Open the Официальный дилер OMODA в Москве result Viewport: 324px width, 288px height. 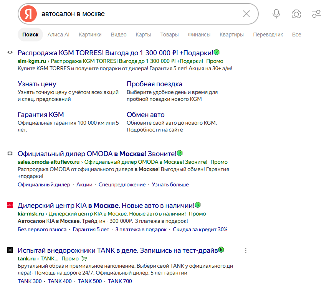click(x=97, y=154)
